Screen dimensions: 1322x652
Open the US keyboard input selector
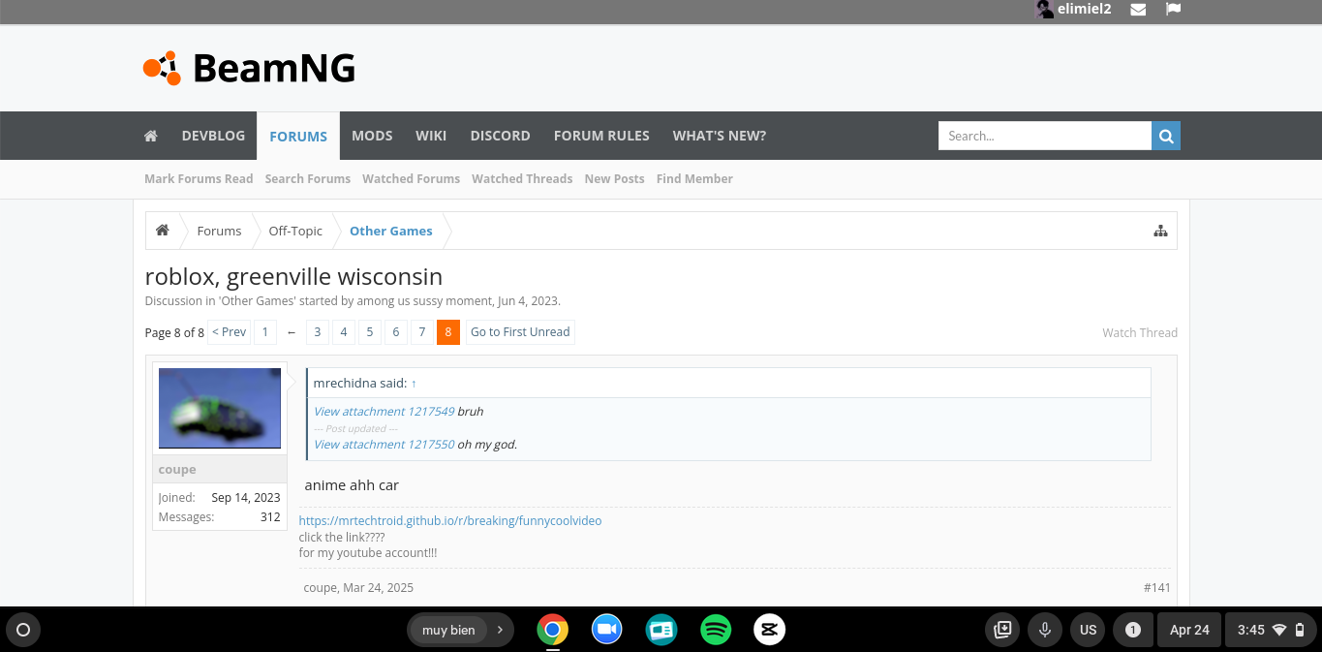tap(1088, 630)
